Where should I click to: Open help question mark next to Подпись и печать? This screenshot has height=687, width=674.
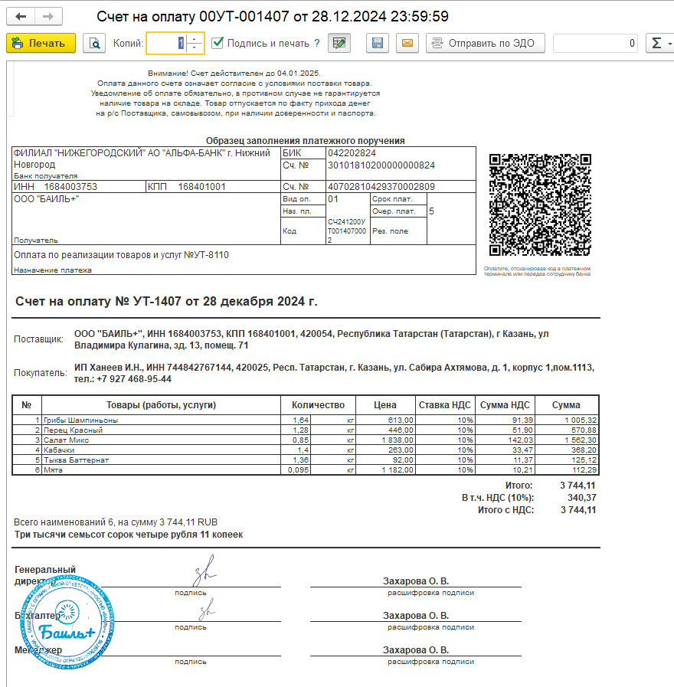317,44
